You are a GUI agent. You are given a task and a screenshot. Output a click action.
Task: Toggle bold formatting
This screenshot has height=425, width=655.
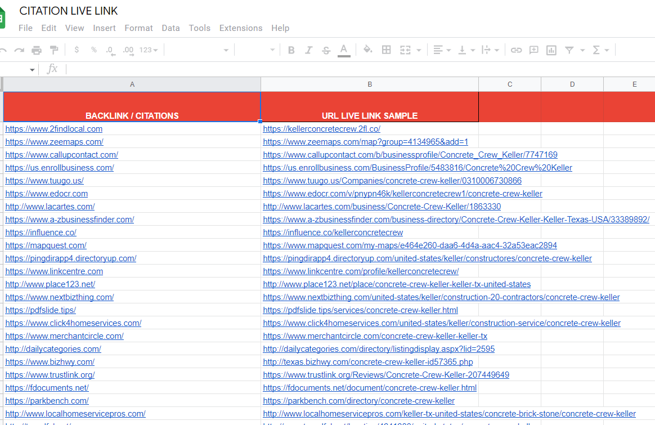click(291, 50)
